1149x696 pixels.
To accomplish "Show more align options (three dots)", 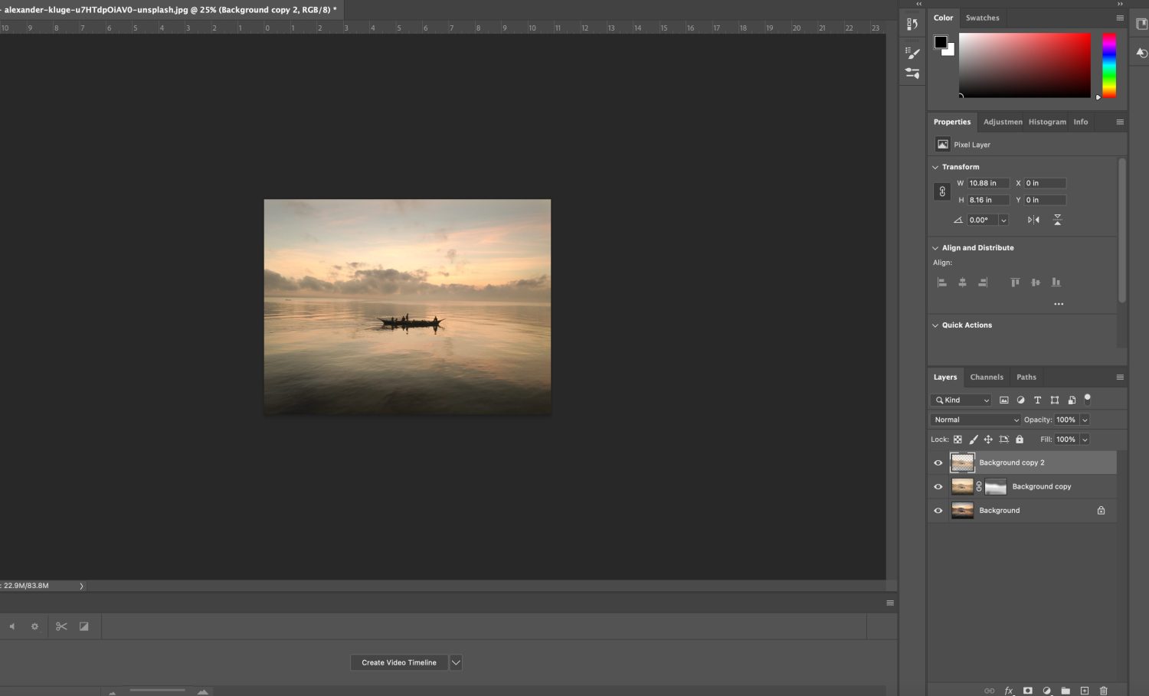I will point(1059,304).
